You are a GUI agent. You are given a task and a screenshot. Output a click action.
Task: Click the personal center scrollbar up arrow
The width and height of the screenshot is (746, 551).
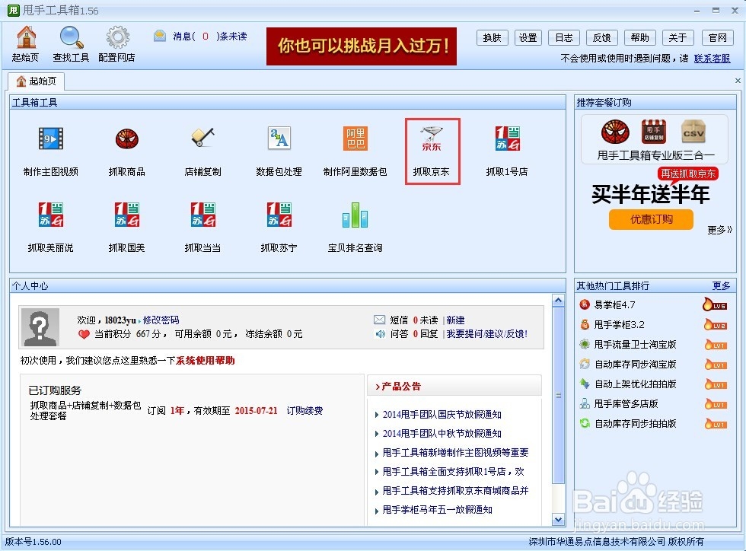click(559, 301)
